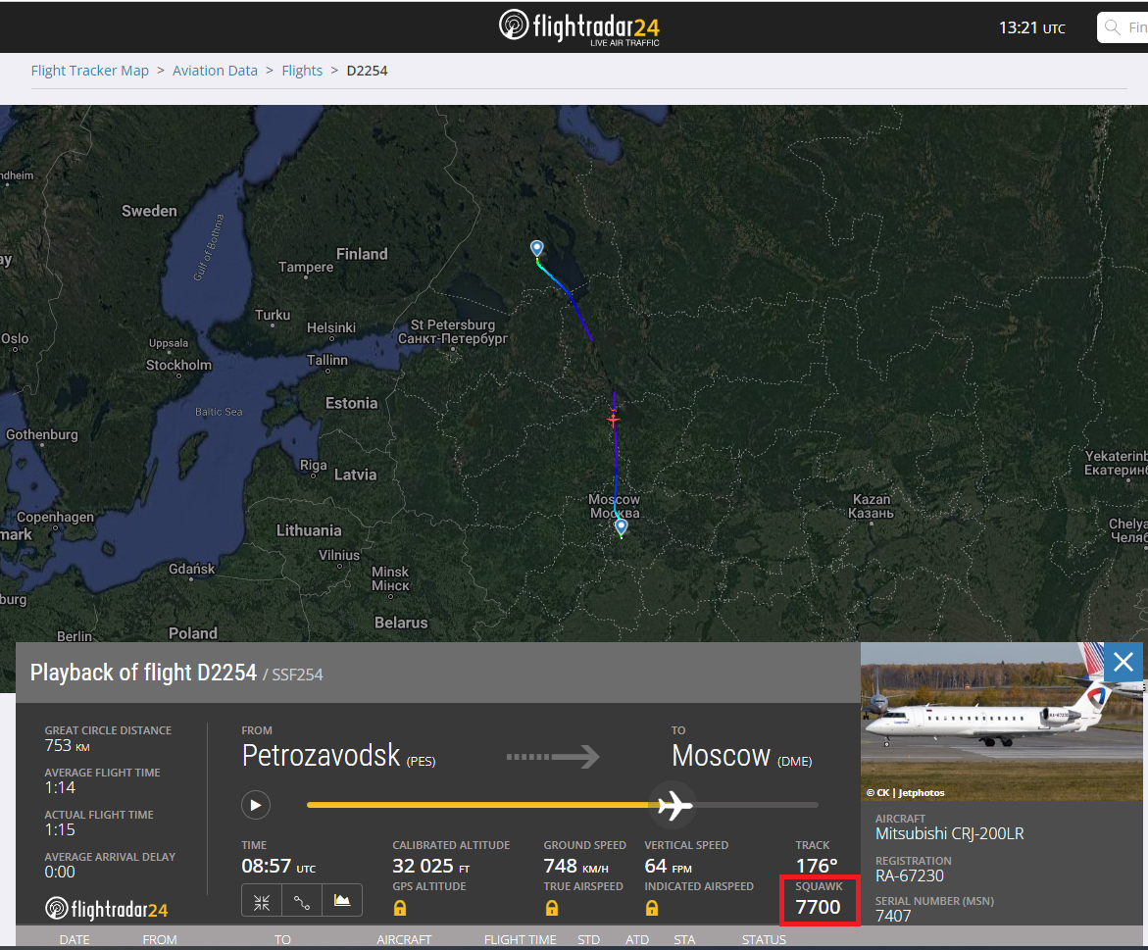The height and width of the screenshot is (950, 1148).
Task: Click the aircraft type Mitsubishi CRJ-200LR
Action: (950, 833)
